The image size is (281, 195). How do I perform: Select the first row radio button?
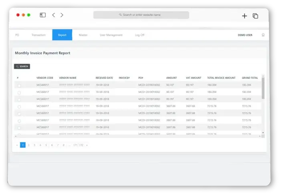coord(19,85)
